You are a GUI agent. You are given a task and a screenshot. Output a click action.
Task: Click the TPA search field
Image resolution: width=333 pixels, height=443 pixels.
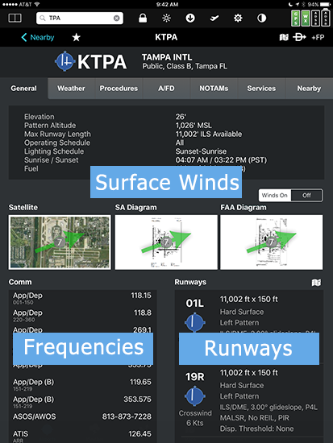pyautogui.click(x=80, y=18)
